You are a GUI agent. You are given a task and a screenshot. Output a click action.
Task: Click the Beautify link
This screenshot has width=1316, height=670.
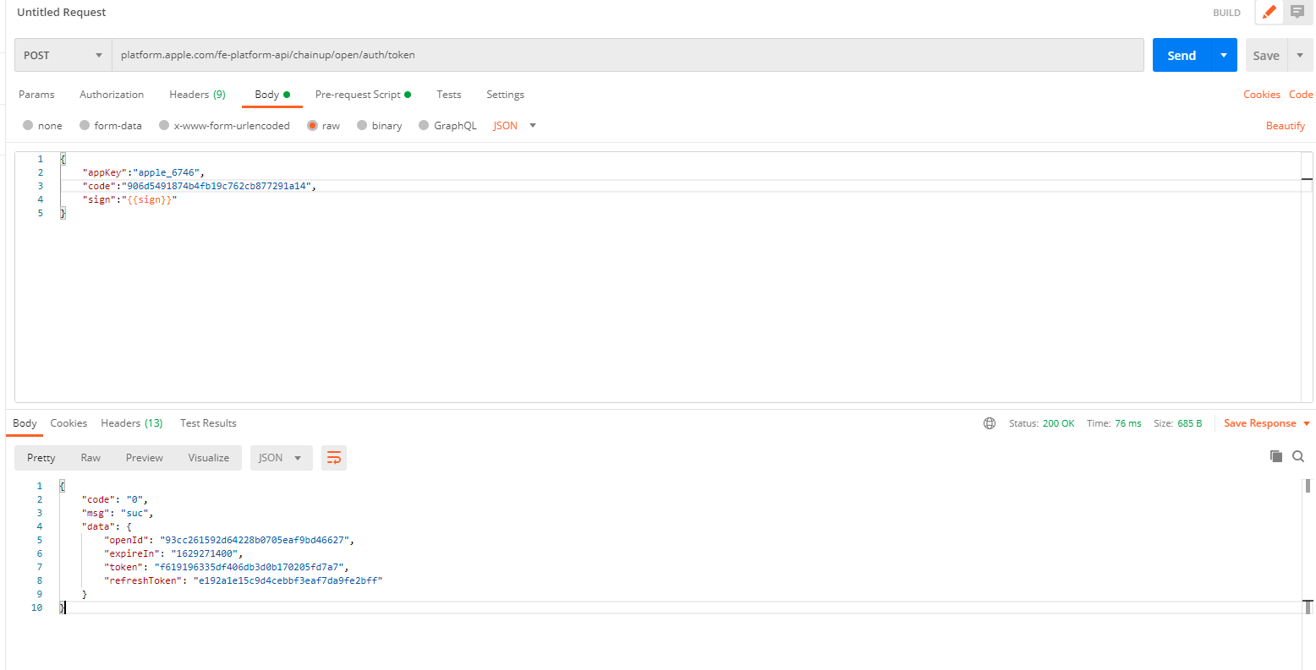coord(1286,126)
